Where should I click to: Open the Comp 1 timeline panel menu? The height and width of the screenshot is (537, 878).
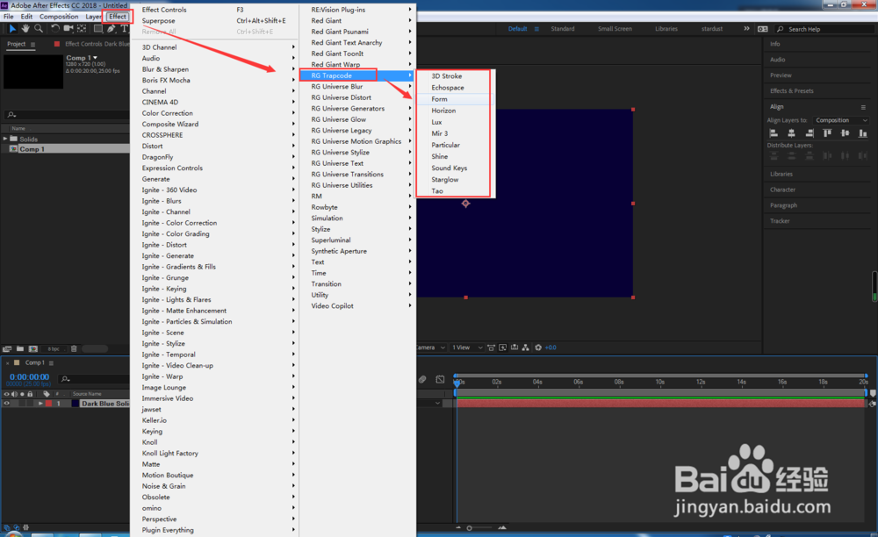[51, 363]
